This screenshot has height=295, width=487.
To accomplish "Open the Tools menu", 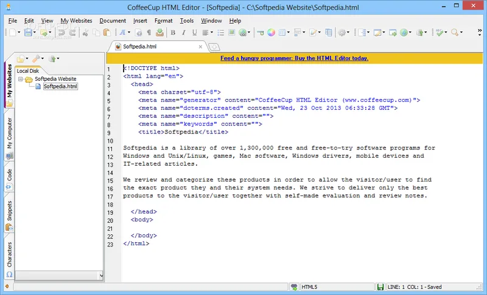I will (x=187, y=21).
